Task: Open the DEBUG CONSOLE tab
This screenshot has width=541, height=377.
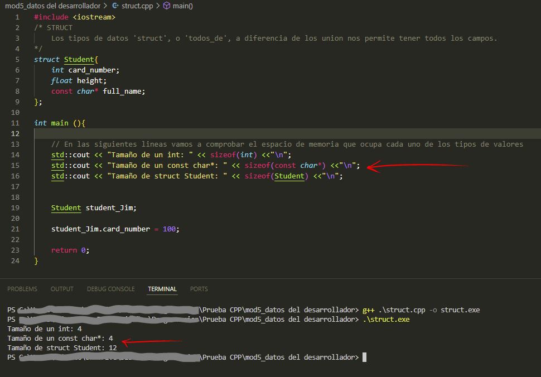Action: click(112, 289)
